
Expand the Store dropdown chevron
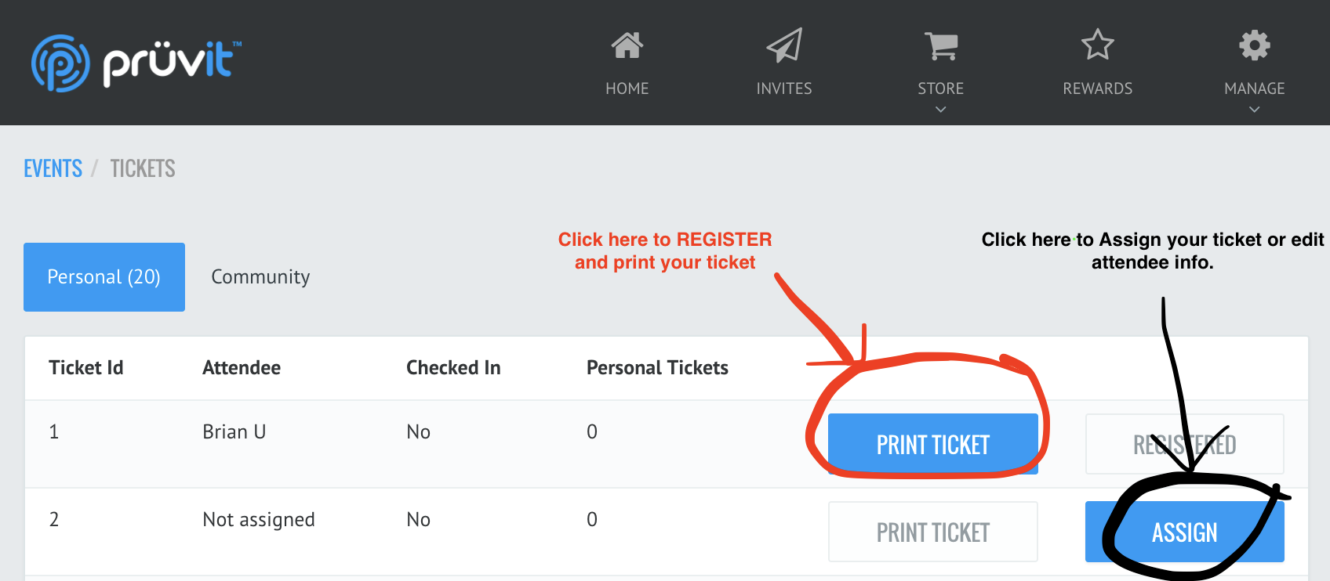pos(941,110)
